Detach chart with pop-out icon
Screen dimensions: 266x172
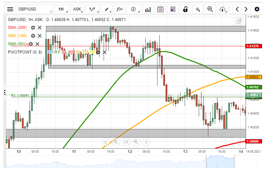pos(239,21)
